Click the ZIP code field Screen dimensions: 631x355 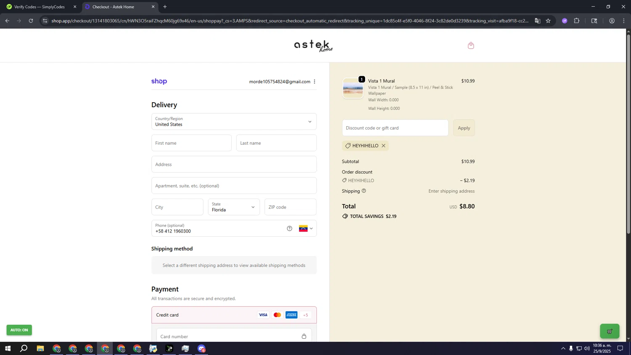(290, 207)
